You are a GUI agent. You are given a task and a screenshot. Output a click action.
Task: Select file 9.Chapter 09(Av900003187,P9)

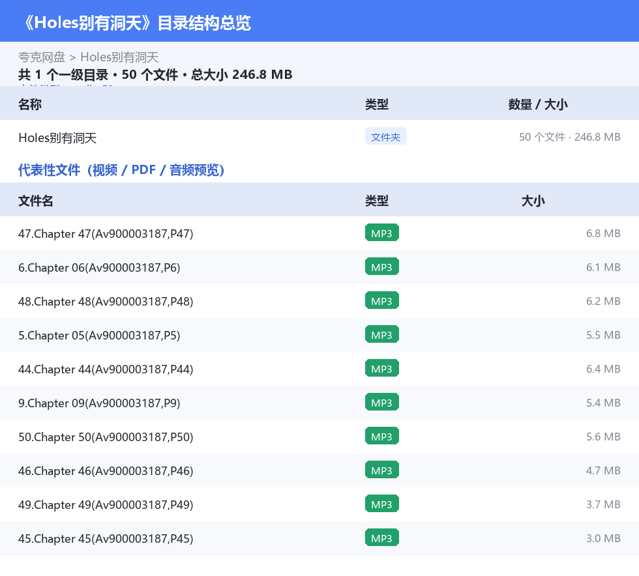[99, 403]
